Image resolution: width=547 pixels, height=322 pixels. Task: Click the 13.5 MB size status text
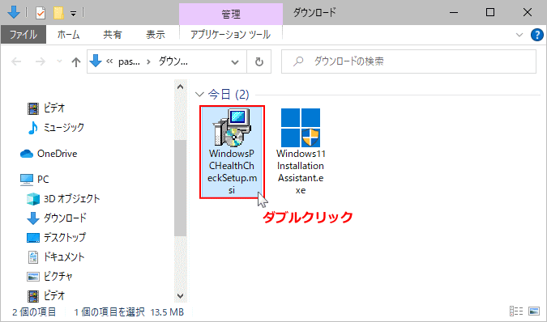tap(167, 312)
